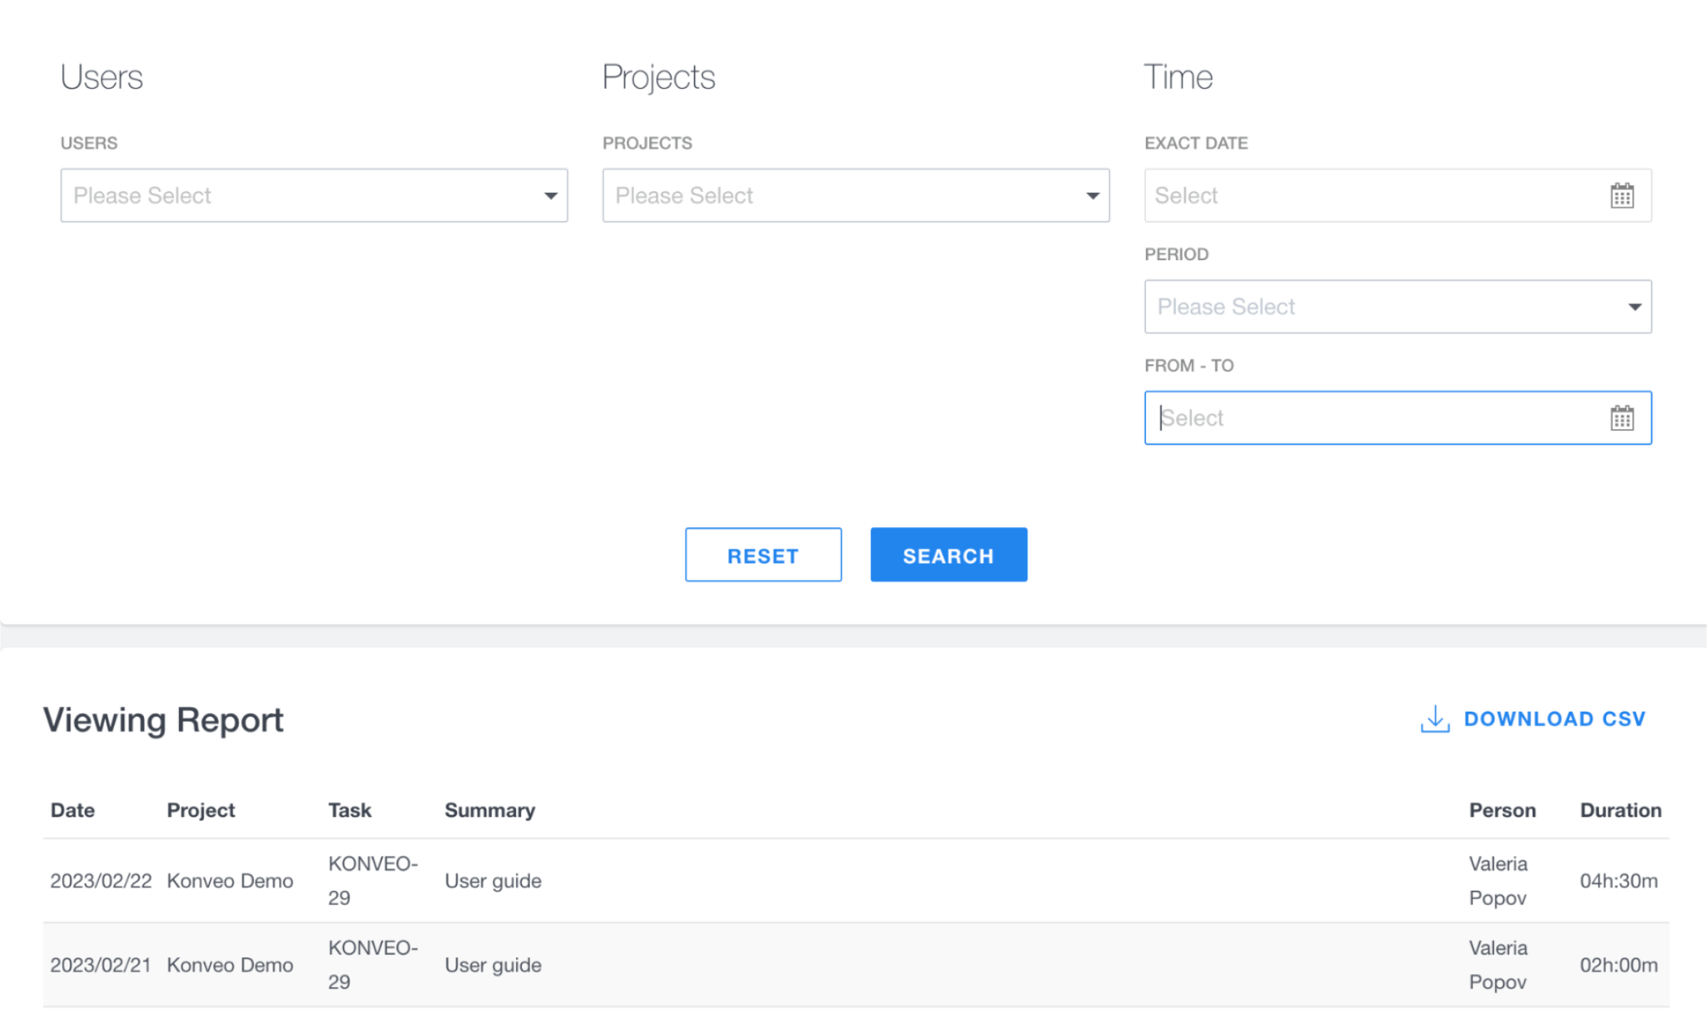This screenshot has width=1707, height=1010.
Task: Select the 2023/02/21 report row
Action: [x=856, y=965]
